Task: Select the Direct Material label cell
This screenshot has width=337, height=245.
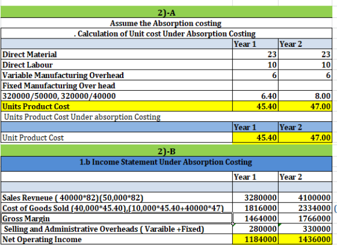Action: point(117,54)
